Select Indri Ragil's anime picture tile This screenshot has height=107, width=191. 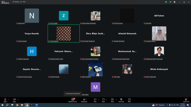pos(127,69)
